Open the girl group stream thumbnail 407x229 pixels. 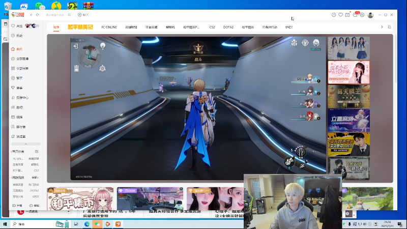point(348,48)
